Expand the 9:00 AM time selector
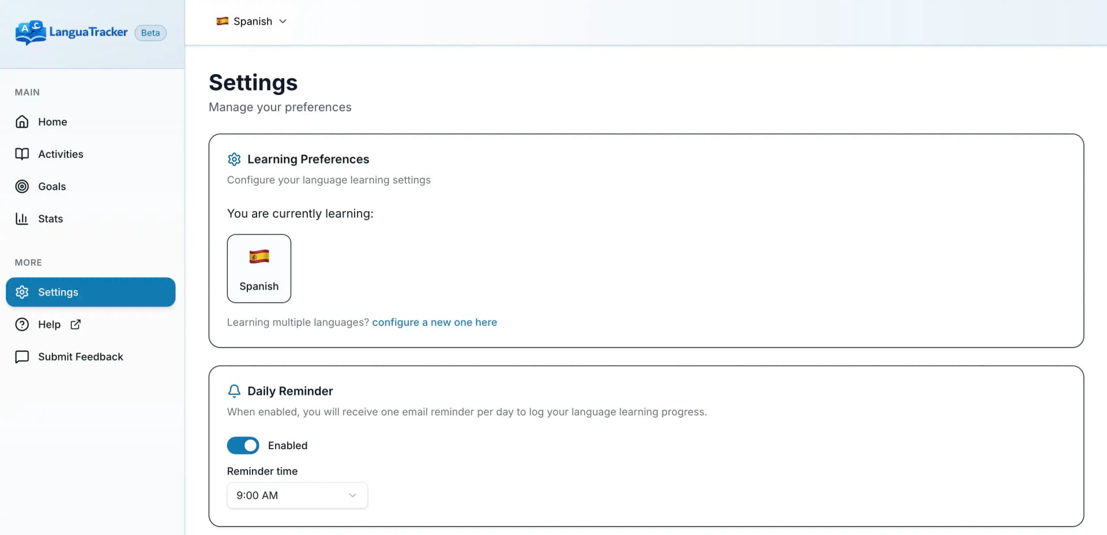This screenshot has width=1107, height=535. [297, 495]
